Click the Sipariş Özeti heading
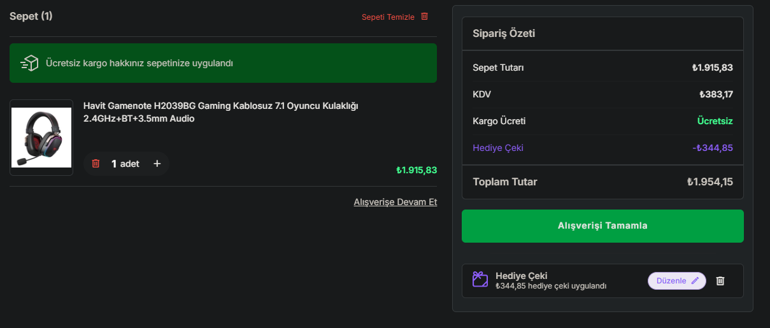 [x=504, y=34]
